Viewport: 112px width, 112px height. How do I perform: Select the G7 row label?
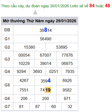(x=7, y=107)
